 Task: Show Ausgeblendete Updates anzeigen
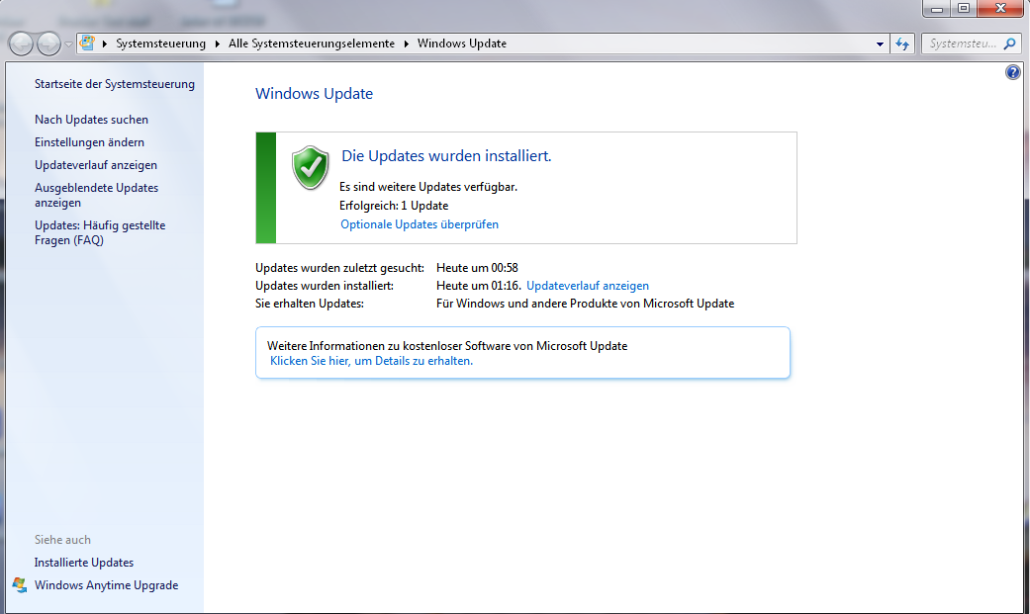[97, 195]
